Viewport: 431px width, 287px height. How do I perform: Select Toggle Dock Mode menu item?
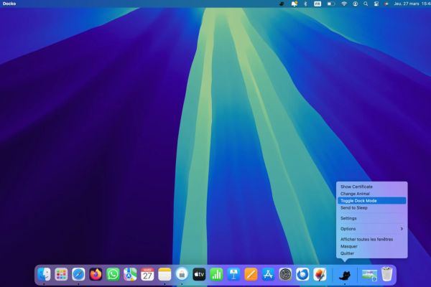click(x=358, y=201)
